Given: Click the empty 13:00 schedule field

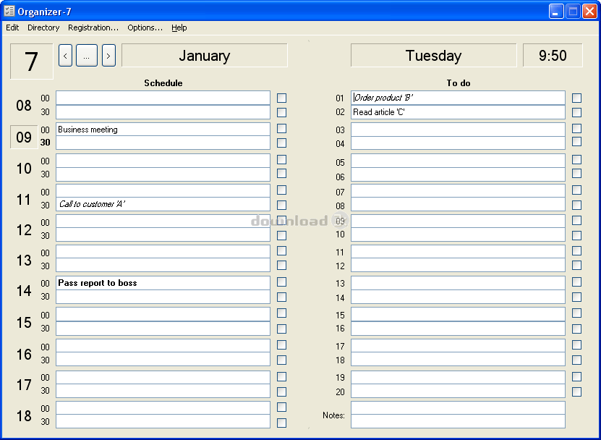Looking at the screenshot, I should coord(163,252).
